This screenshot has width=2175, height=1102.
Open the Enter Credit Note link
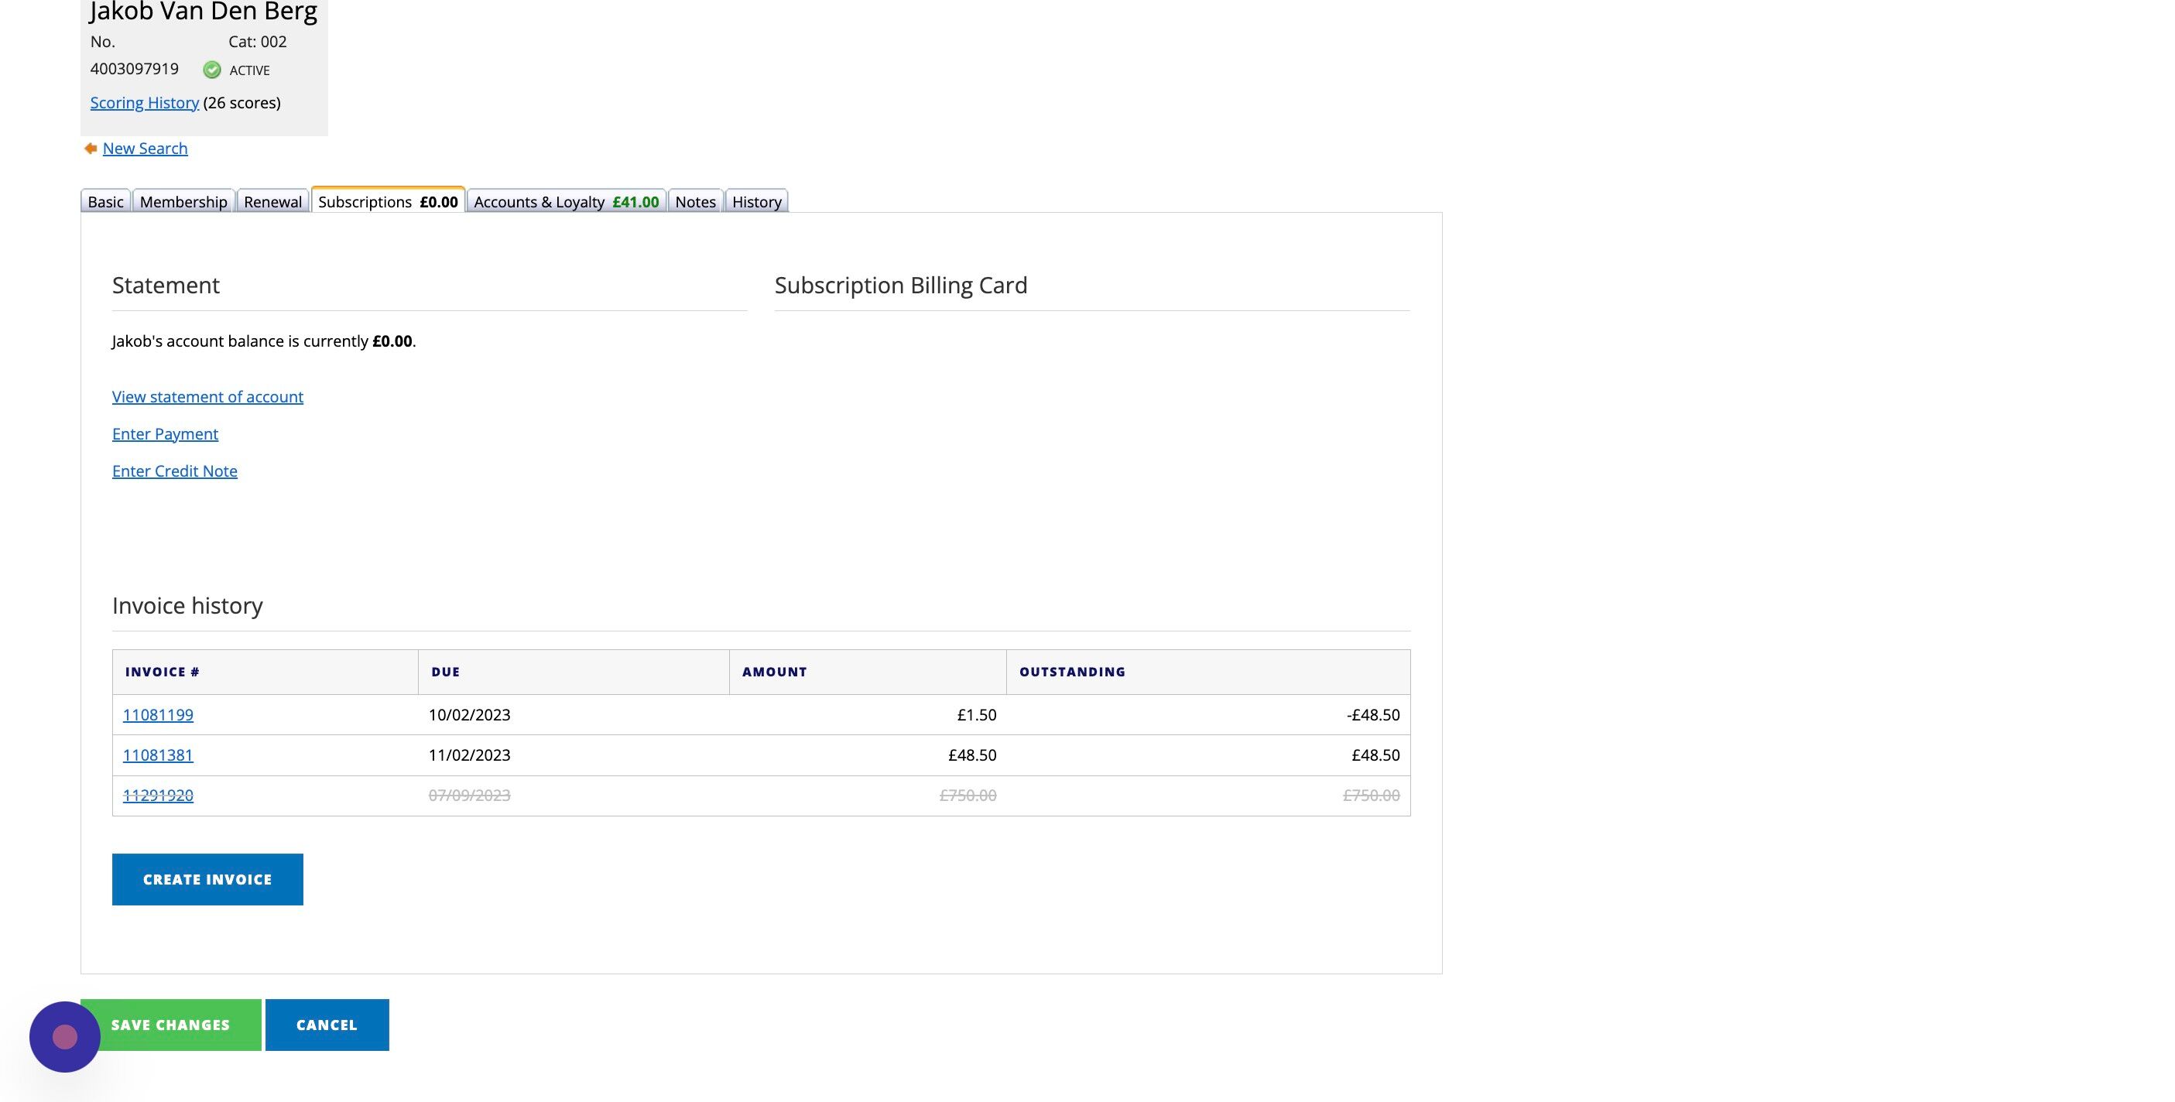[x=175, y=471]
